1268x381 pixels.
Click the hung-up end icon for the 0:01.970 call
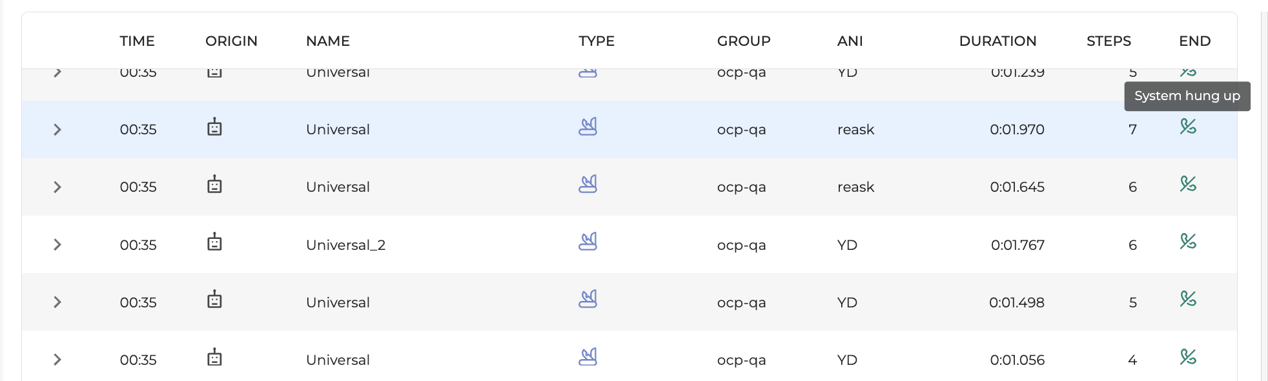point(1188,127)
